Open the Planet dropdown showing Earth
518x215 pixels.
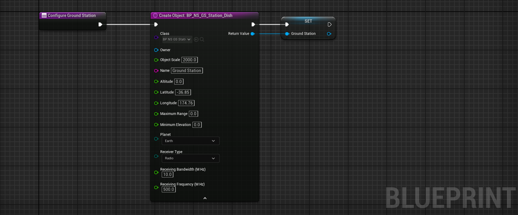(x=190, y=141)
